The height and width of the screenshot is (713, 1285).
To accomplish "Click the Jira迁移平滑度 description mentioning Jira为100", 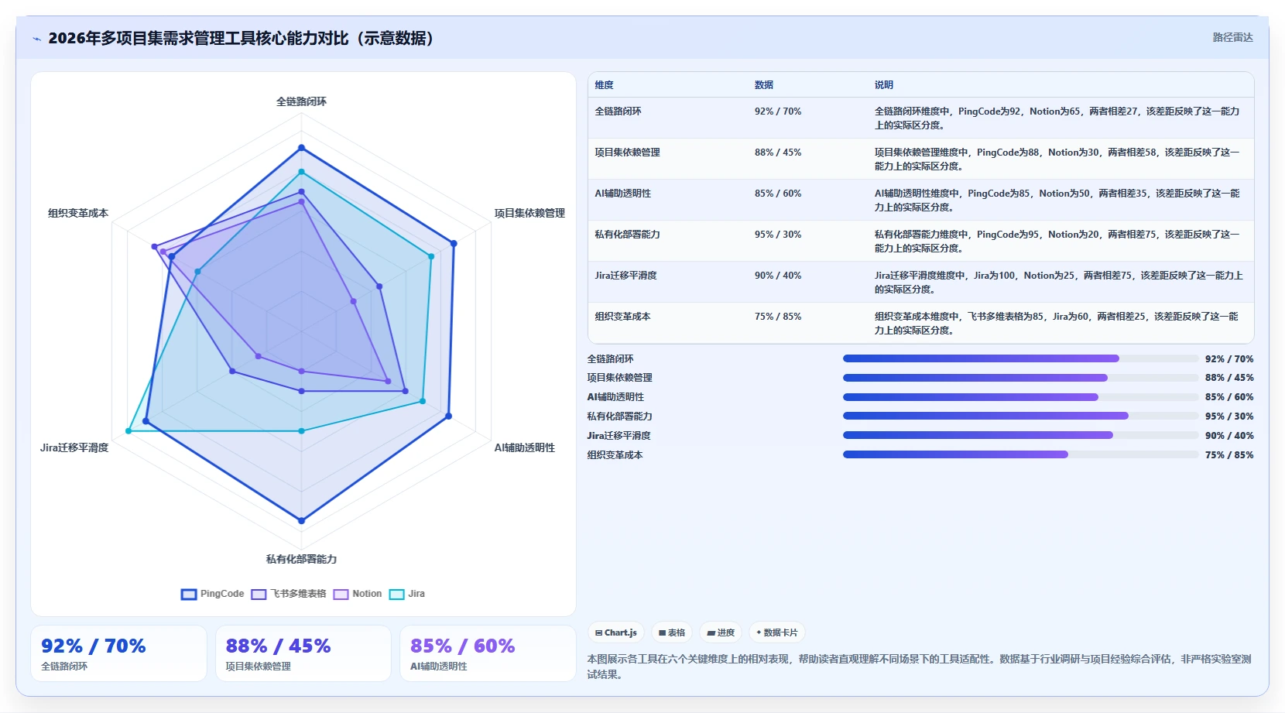I will click(1059, 283).
